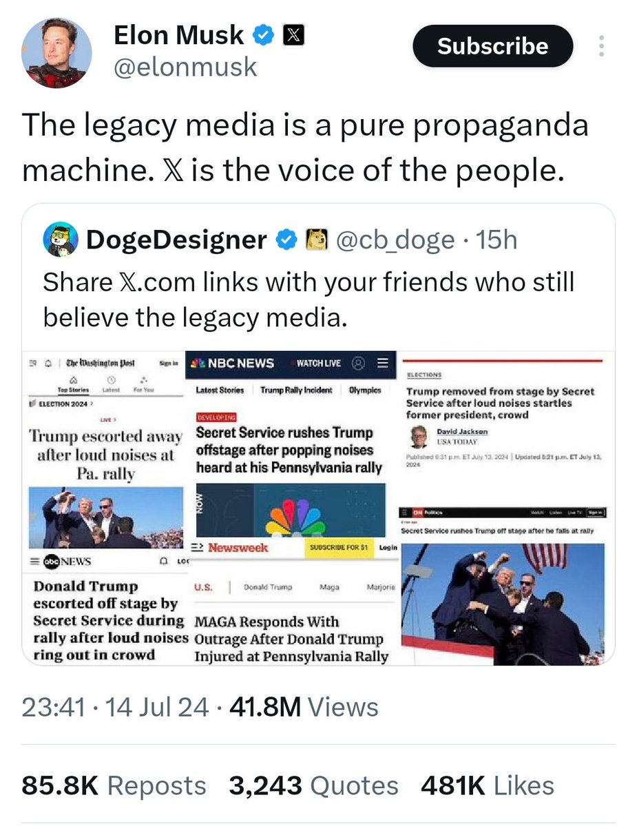View the 85.8K Reposts list

tap(114, 785)
